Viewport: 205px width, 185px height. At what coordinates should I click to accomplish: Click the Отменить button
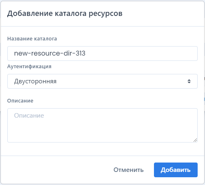[x=129, y=170]
